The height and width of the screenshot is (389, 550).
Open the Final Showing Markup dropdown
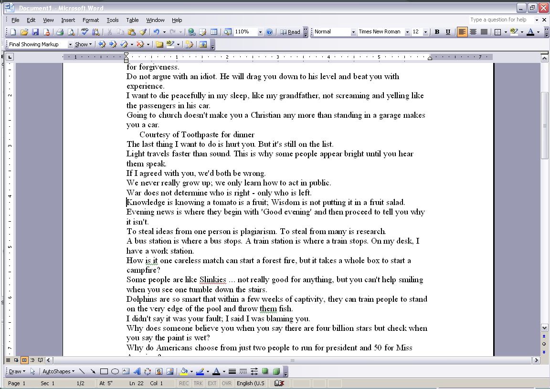71,44
